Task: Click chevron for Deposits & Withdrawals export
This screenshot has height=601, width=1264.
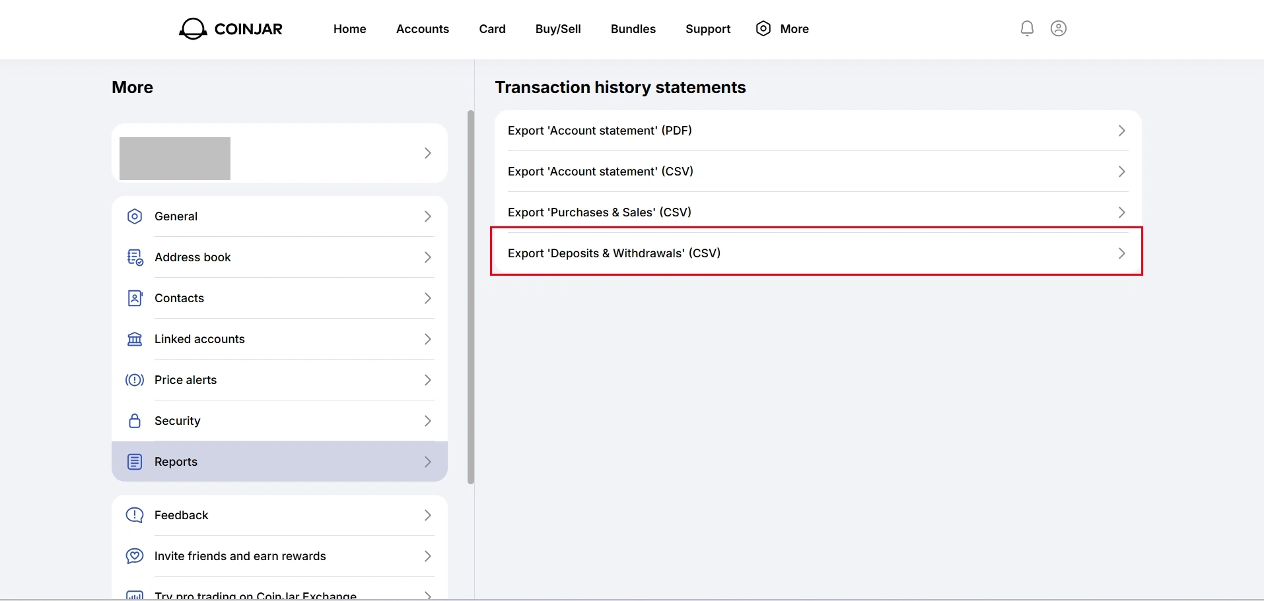Action: tap(1122, 253)
